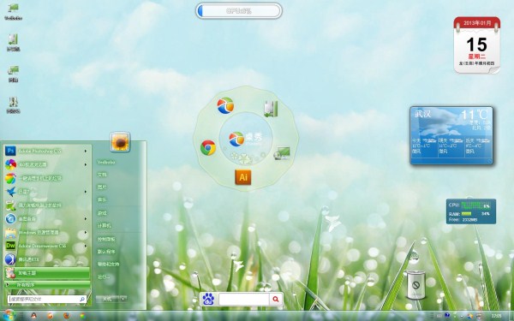Open 游戏 (Games) in the Start menu

tap(102, 213)
